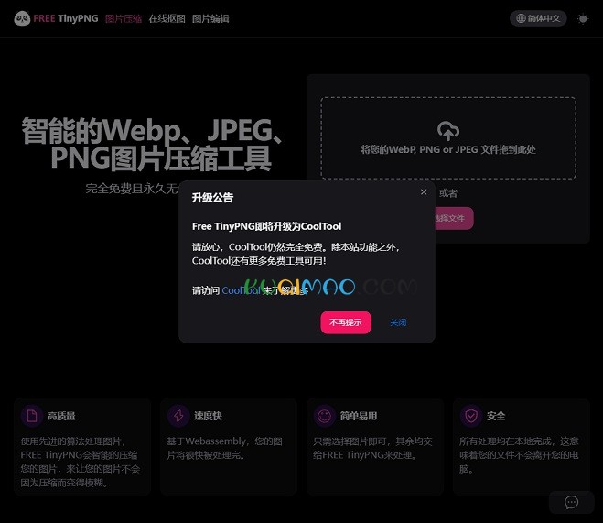Click the 不再提示 button
This screenshot has width=603, height=523.
346,322
